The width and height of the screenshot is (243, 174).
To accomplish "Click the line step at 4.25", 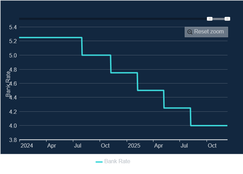I will tap(177, 108).
